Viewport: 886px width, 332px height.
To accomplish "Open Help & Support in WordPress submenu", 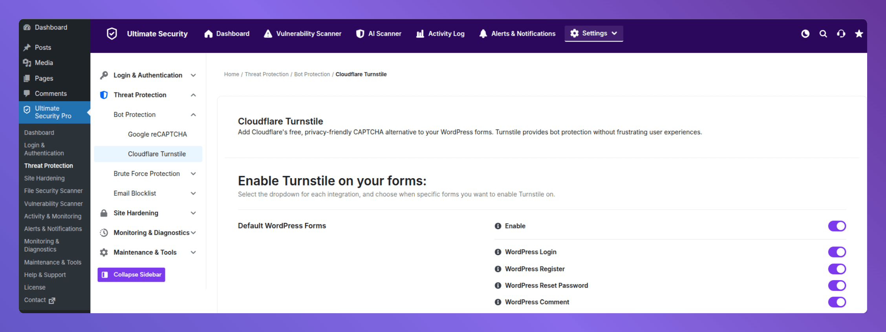I will coord(45,275).
